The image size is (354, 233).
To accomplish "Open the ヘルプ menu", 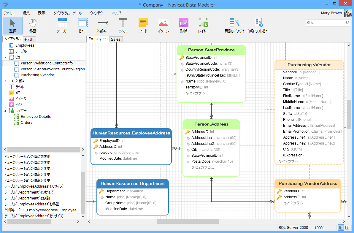I will (x=117, y=13).
